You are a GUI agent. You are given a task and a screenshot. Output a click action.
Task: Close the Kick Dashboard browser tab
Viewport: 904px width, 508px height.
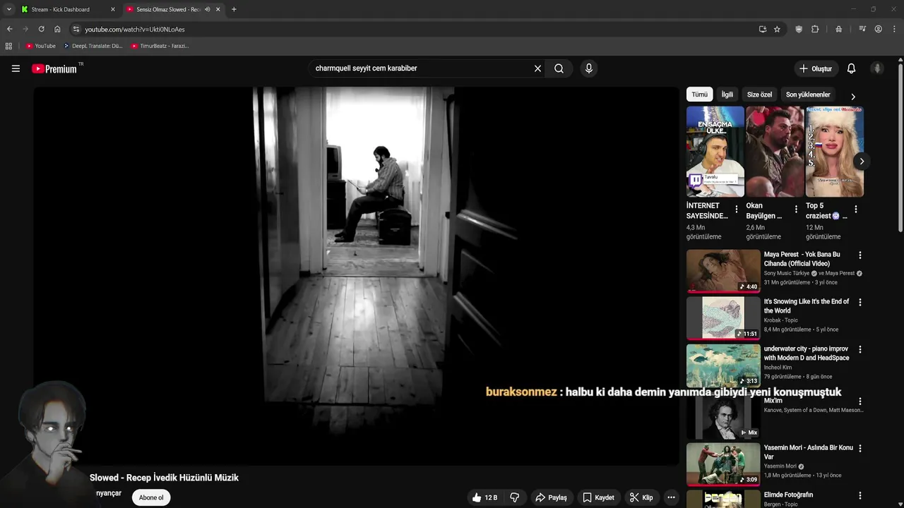point(112,9)
